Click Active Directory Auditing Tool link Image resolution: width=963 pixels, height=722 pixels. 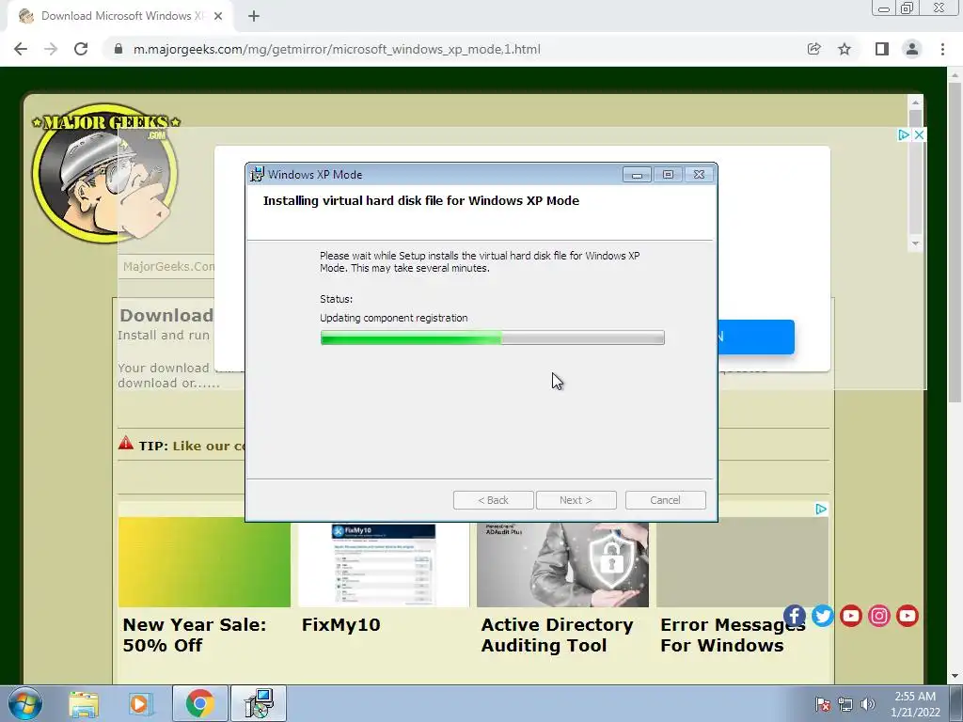[x=557, y=635]
